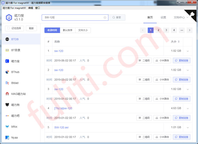Viewport: 198px width, 144px height.
Task: Clear the search box with the X icon
Action: (x=105, y=18)
